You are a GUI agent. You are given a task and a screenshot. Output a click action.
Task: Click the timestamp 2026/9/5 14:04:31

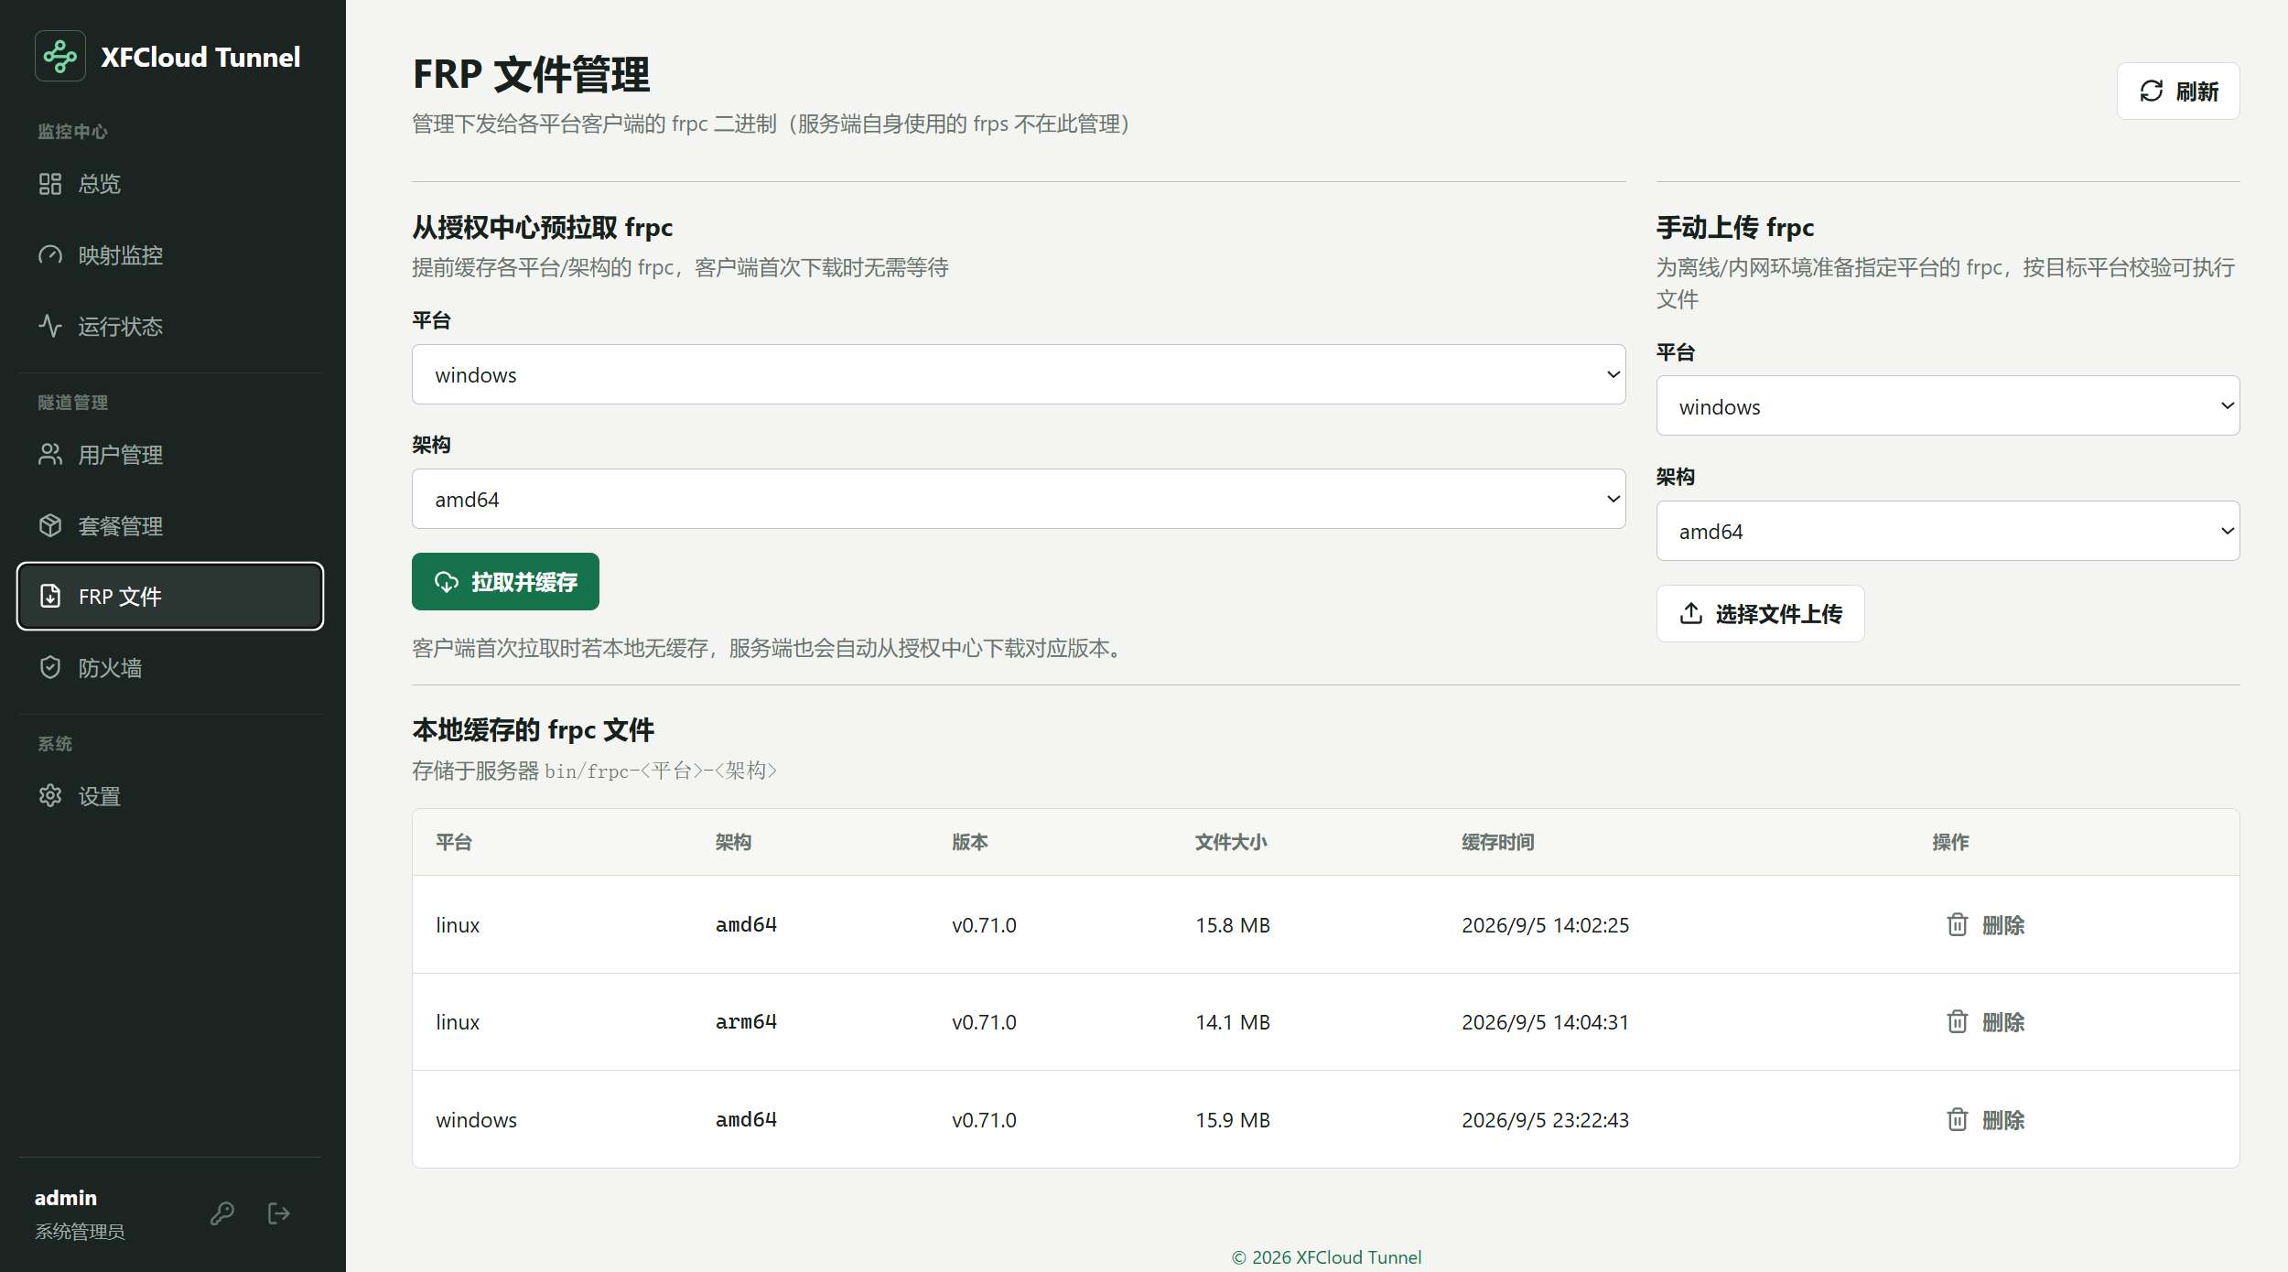tap(1545, 1022)
